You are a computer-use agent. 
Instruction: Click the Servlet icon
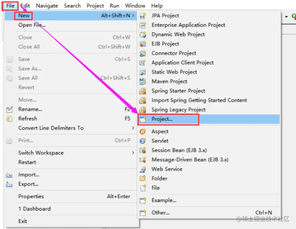(143, 141)
